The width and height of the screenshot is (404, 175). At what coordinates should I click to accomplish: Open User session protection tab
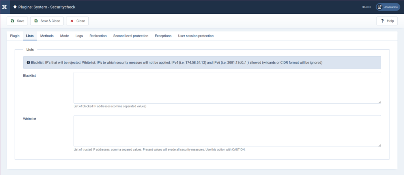pyautogui.click(x=196, y=36)
